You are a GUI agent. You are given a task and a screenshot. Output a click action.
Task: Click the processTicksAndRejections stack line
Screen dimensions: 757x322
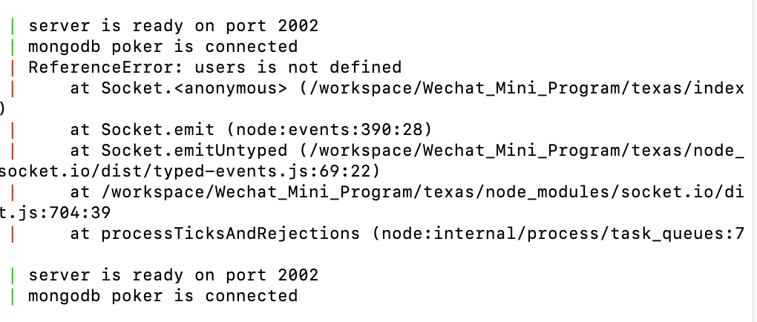click(x=407, y=234)
